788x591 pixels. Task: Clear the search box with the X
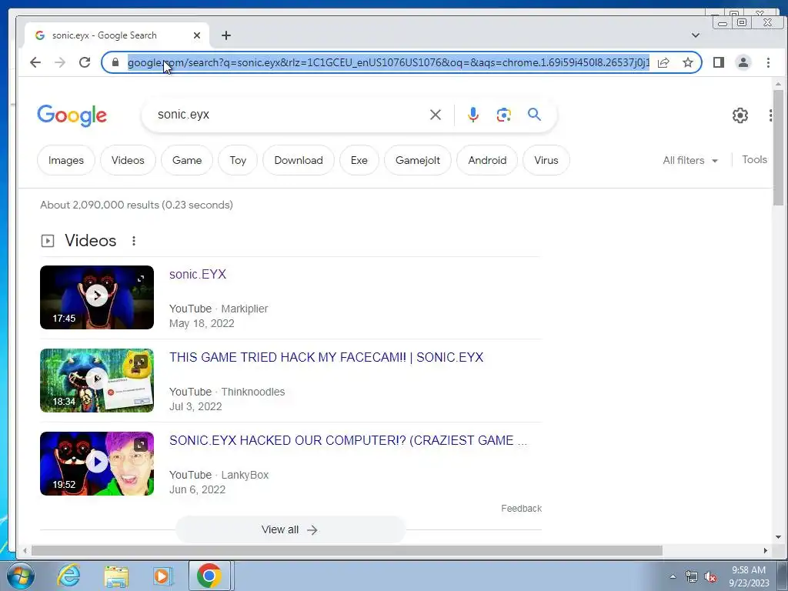[436, 115]
